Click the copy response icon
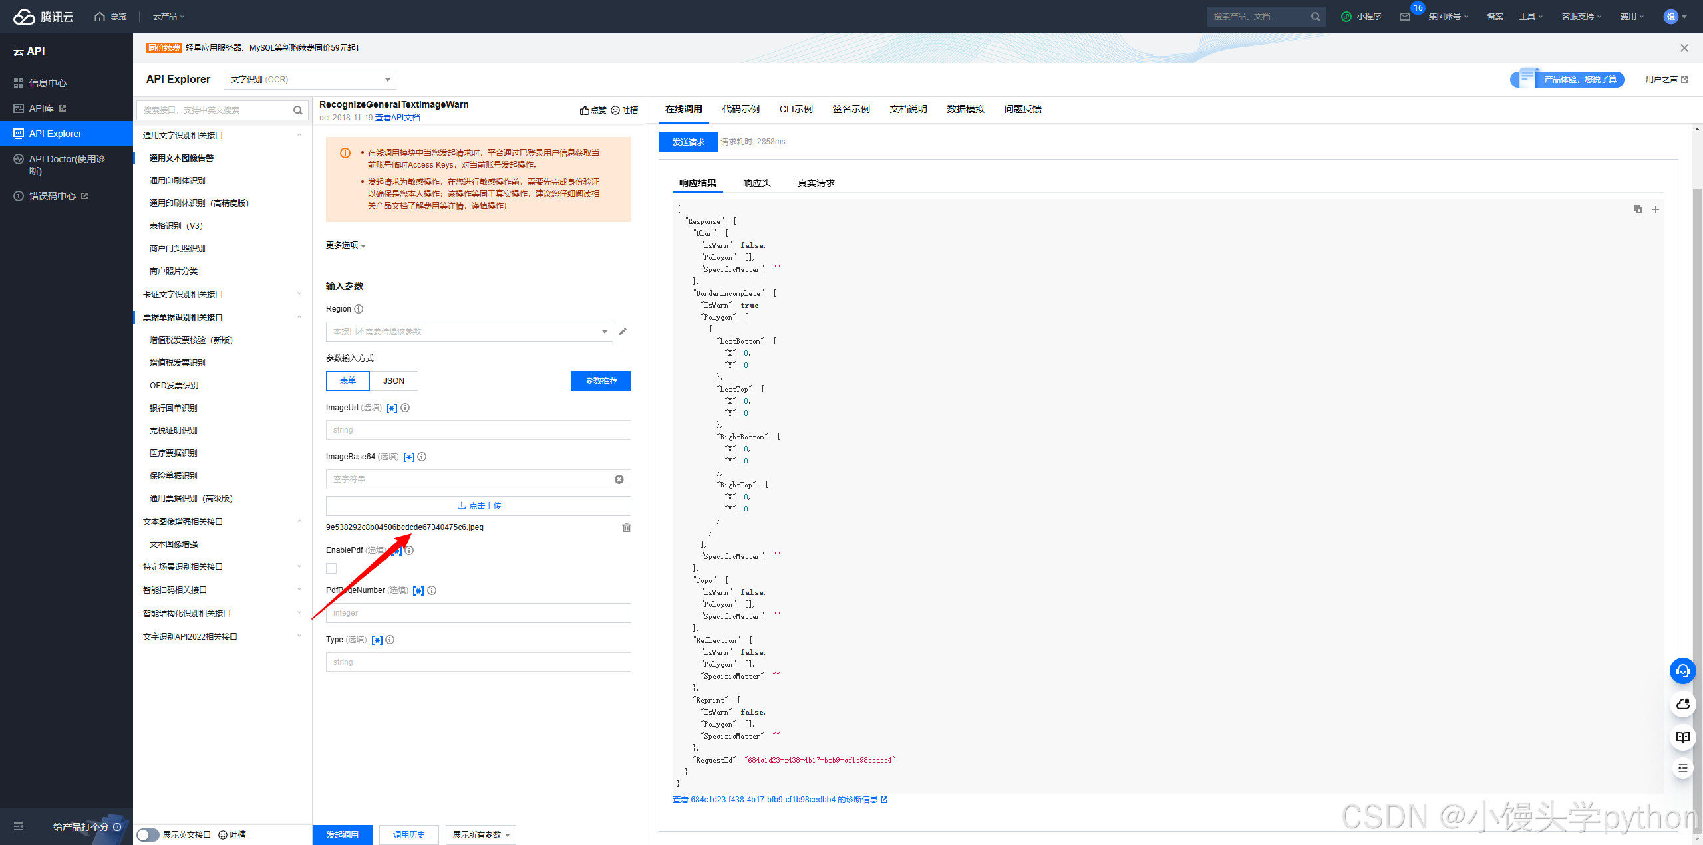 1638,209
